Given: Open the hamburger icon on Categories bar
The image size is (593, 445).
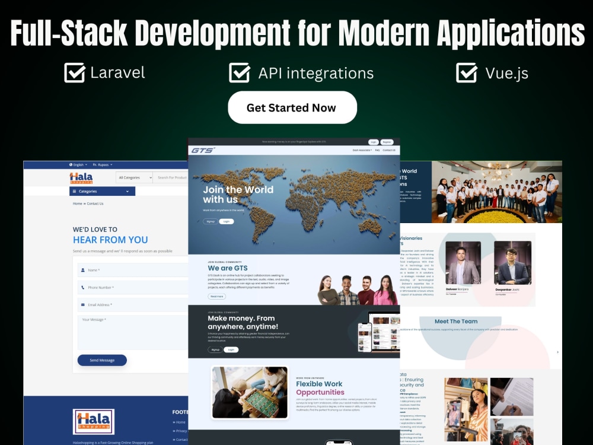Looking at the screenshot, I should (x=74, y=191).
